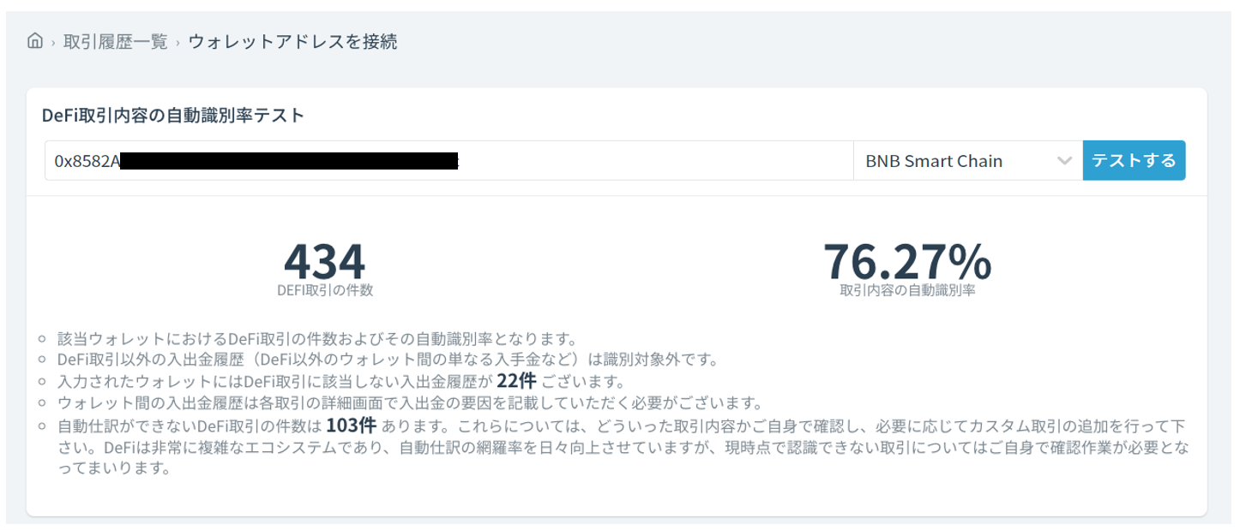Click the blacked-out part of the address
Screen dimensions: 1240x530
(x=289, y=161)
